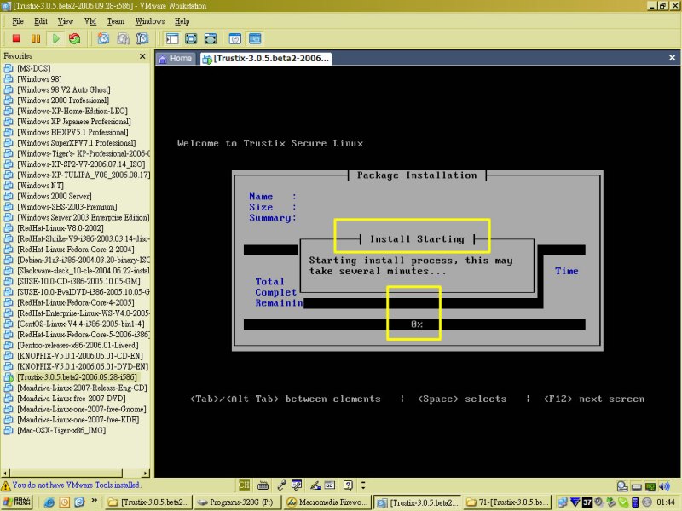Viewport: 682px width, 511px height.
Task: Select [MS-DOS] in Favorites
Action: [33, 68]
